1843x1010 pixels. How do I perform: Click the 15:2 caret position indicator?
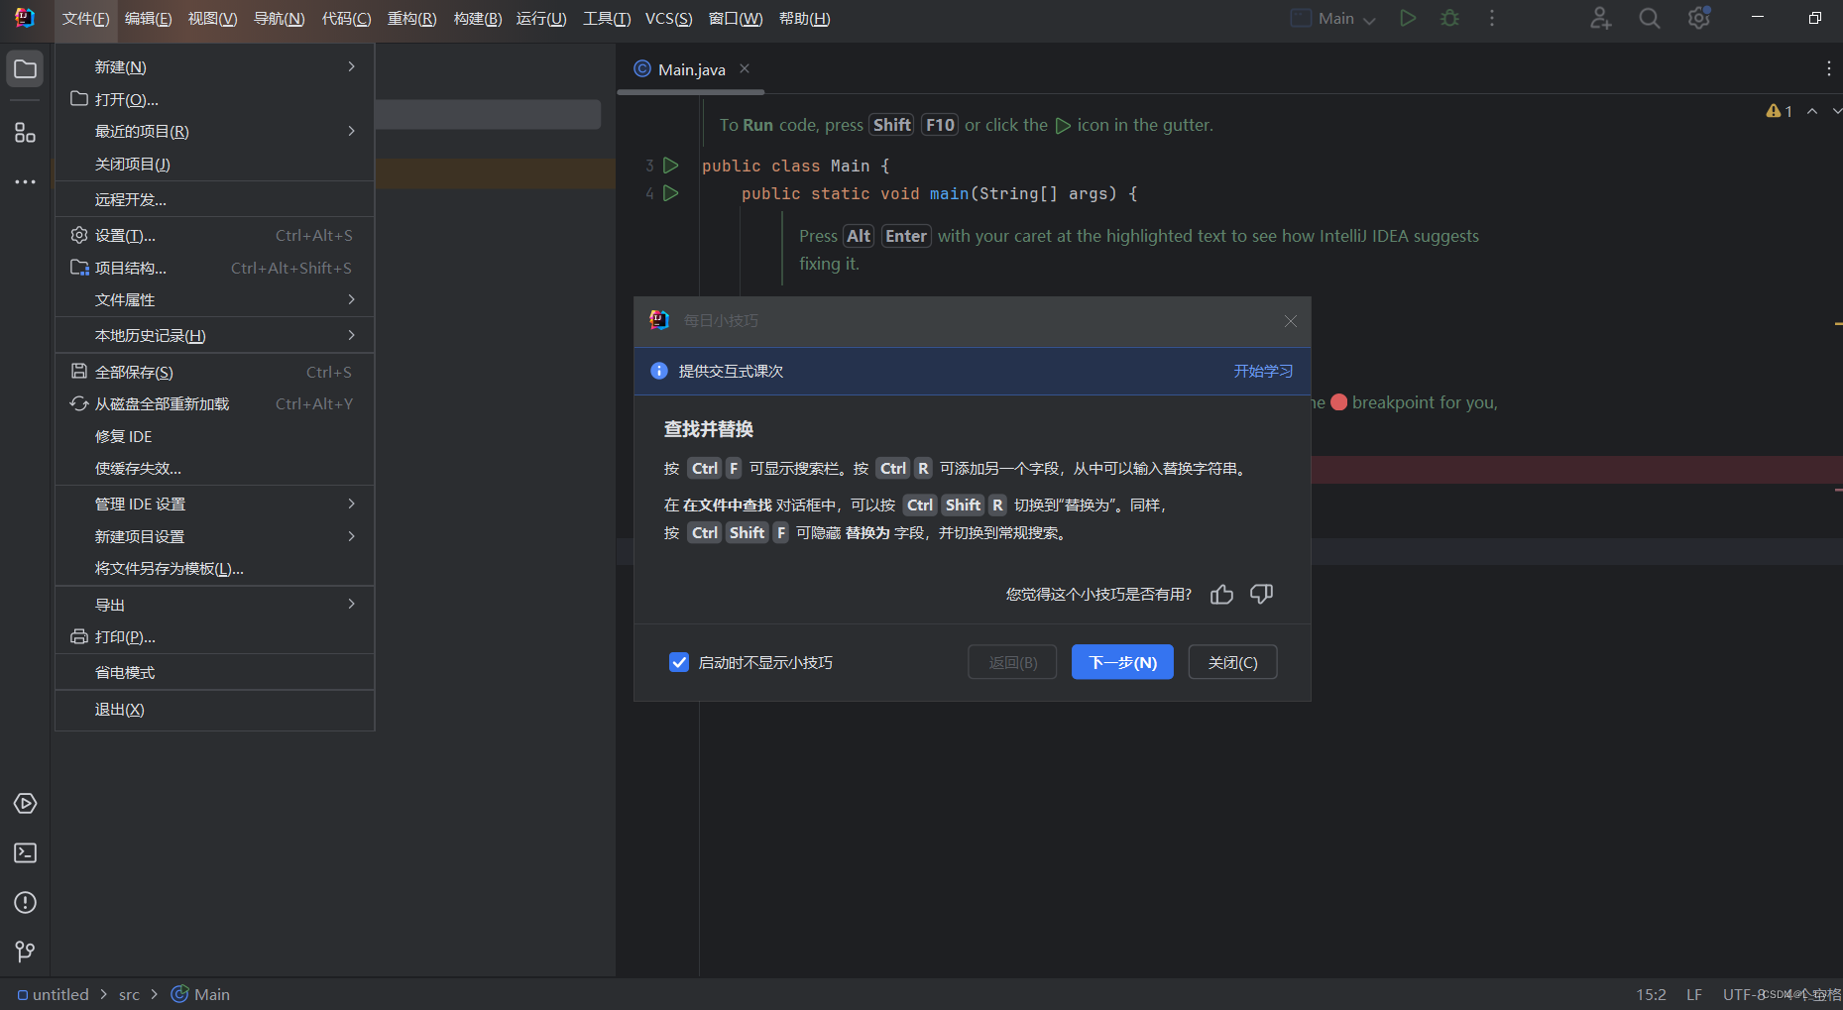click(1651, 994)
